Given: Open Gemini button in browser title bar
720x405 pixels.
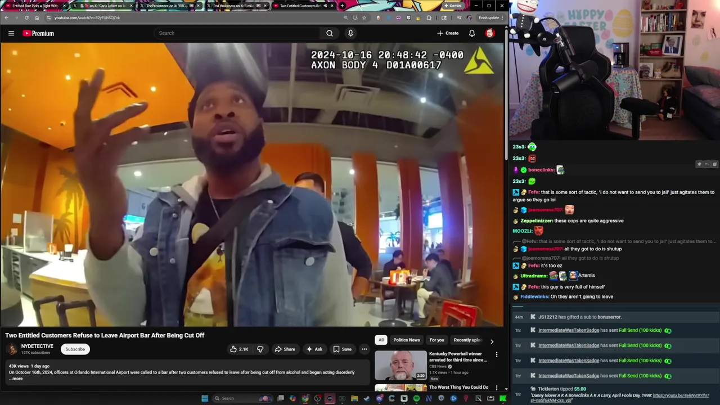Looking at the screenshot, I should pos(452,6).
